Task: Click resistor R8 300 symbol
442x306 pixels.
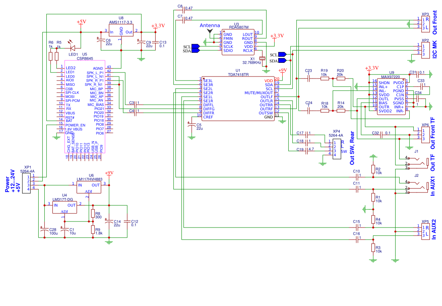Action: pos(93,213)
